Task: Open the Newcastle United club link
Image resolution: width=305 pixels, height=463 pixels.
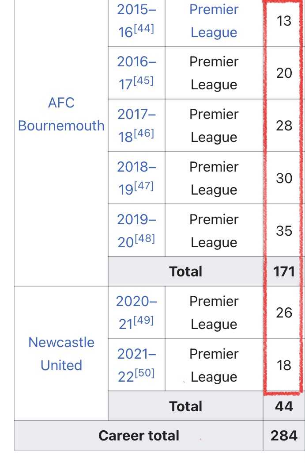Action: 61,354
